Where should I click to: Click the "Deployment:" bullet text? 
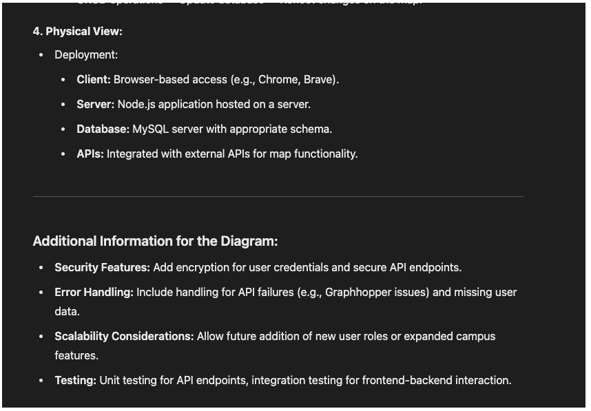(86, 55)
